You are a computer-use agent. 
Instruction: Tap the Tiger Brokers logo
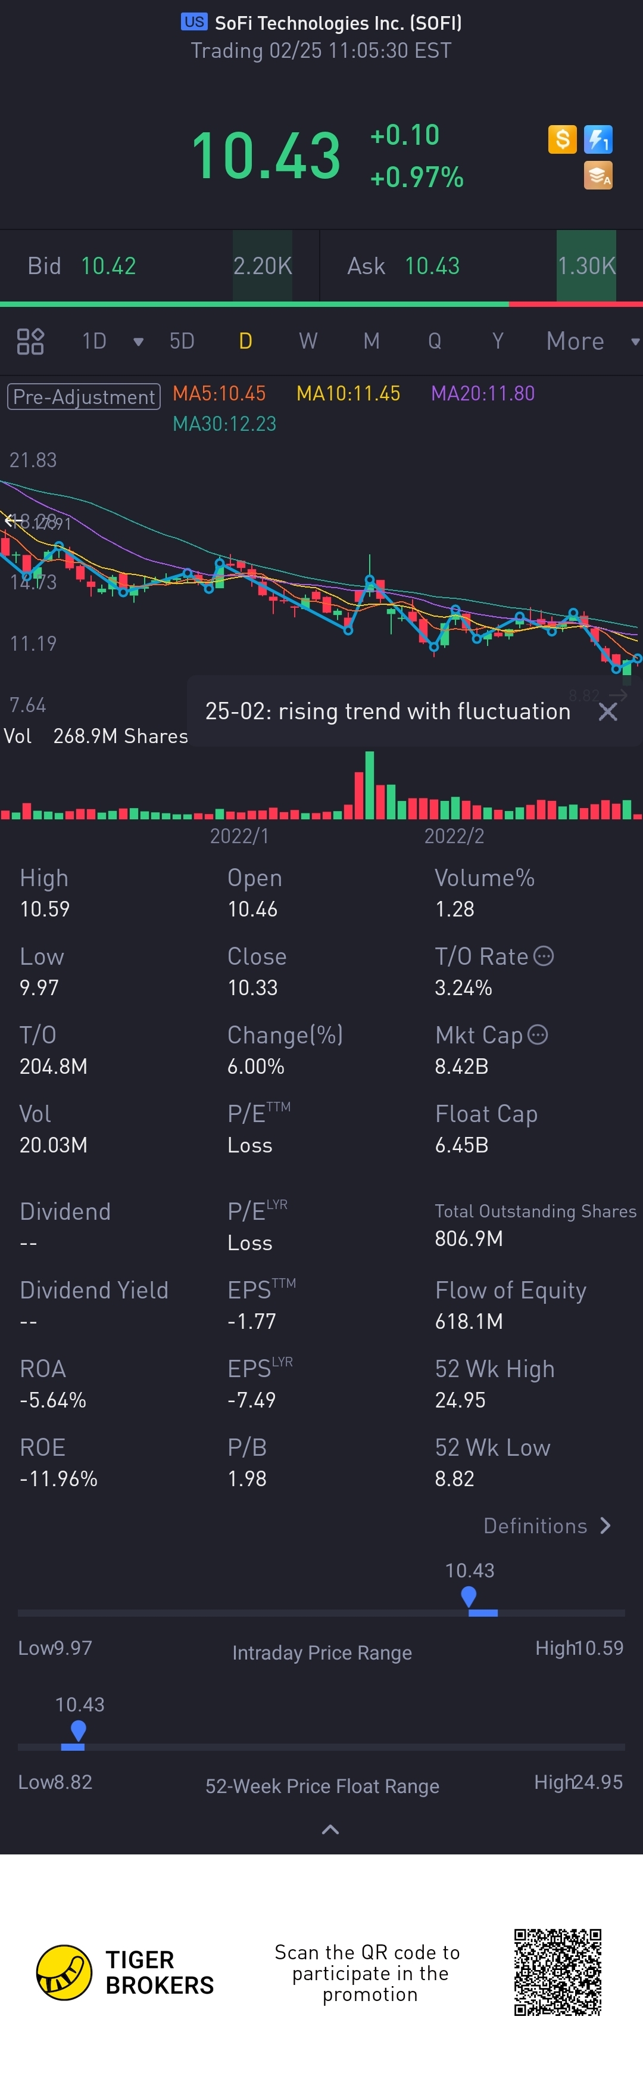click(x=64, y=1972)
